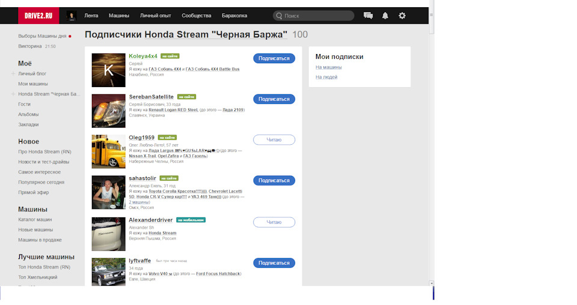This screenshot has height=305, width=577.
Task: Open Toyota Corolla Красотка link
Action: [x=178, y=192]
